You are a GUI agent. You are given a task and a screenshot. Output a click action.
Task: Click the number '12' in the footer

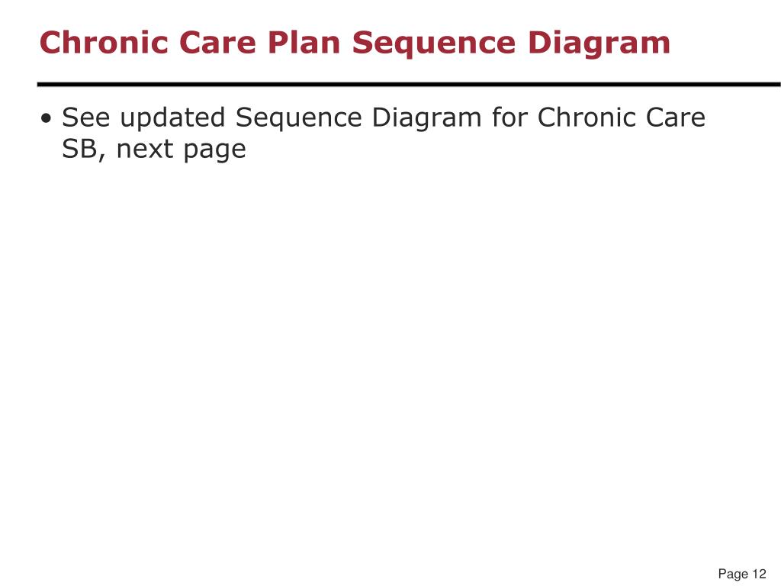759,574
